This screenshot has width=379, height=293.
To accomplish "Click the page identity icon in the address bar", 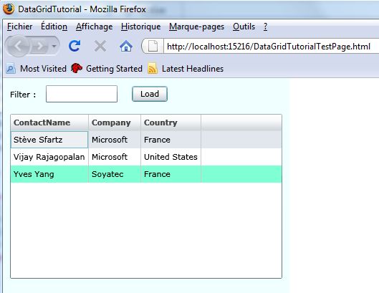I will click(x=153, y=46).
